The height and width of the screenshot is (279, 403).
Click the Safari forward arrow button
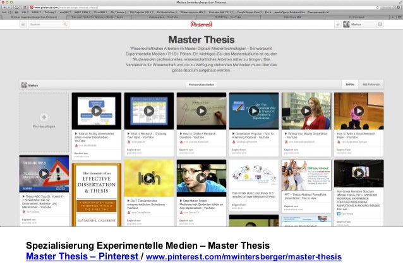tap(9, 8)
